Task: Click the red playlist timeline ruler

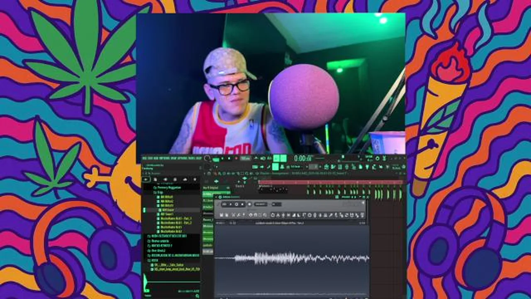Action: [x=331, y=182]
